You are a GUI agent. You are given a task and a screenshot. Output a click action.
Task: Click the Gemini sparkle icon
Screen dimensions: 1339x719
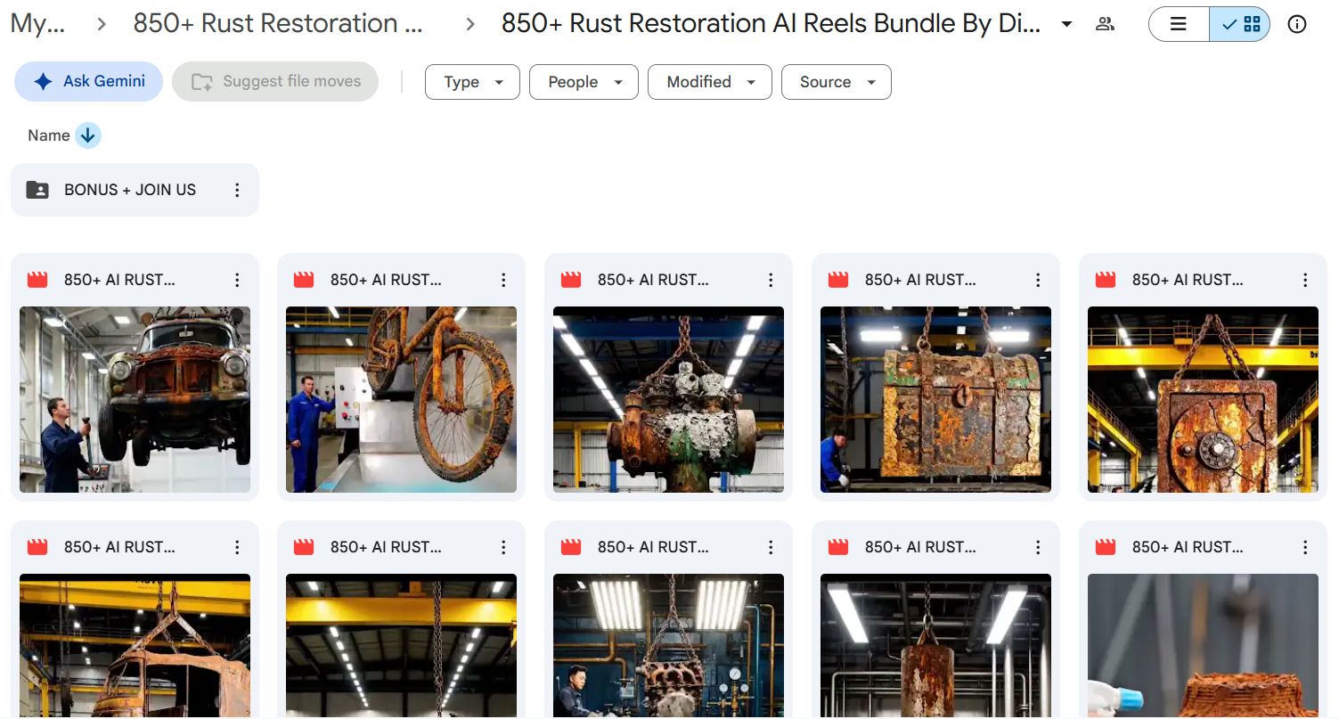[43, 81]
